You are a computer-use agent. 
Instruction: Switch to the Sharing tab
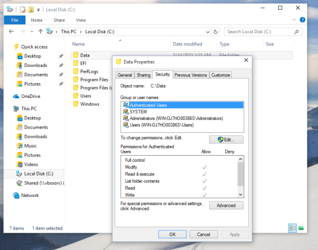144,75
